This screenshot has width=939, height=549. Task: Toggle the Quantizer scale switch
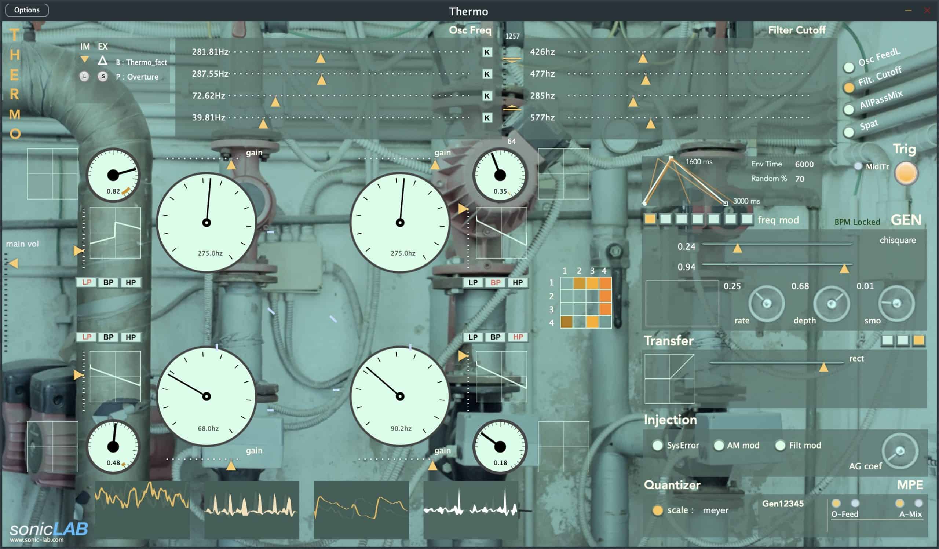[x=658, y=510]
